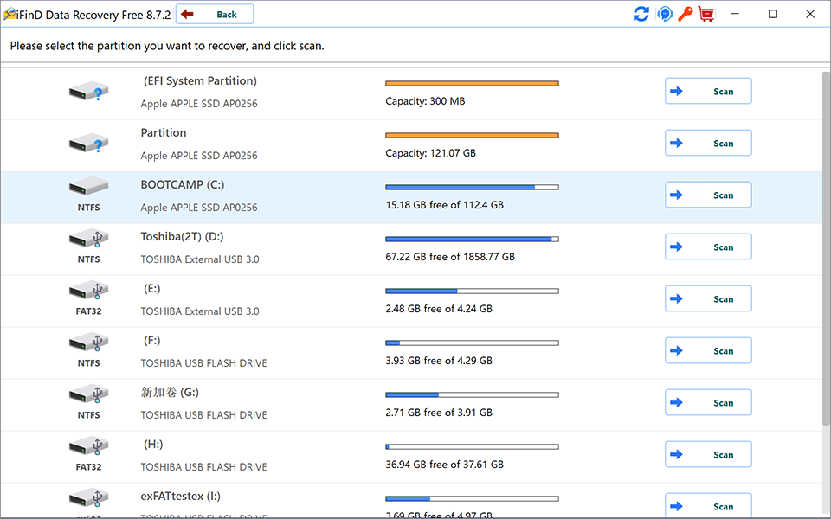
Task: Click the (H:) drive usage bar
Action: (473, 446)
